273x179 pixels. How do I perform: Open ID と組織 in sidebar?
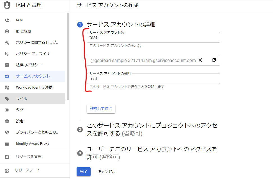[x=24, y=31]
